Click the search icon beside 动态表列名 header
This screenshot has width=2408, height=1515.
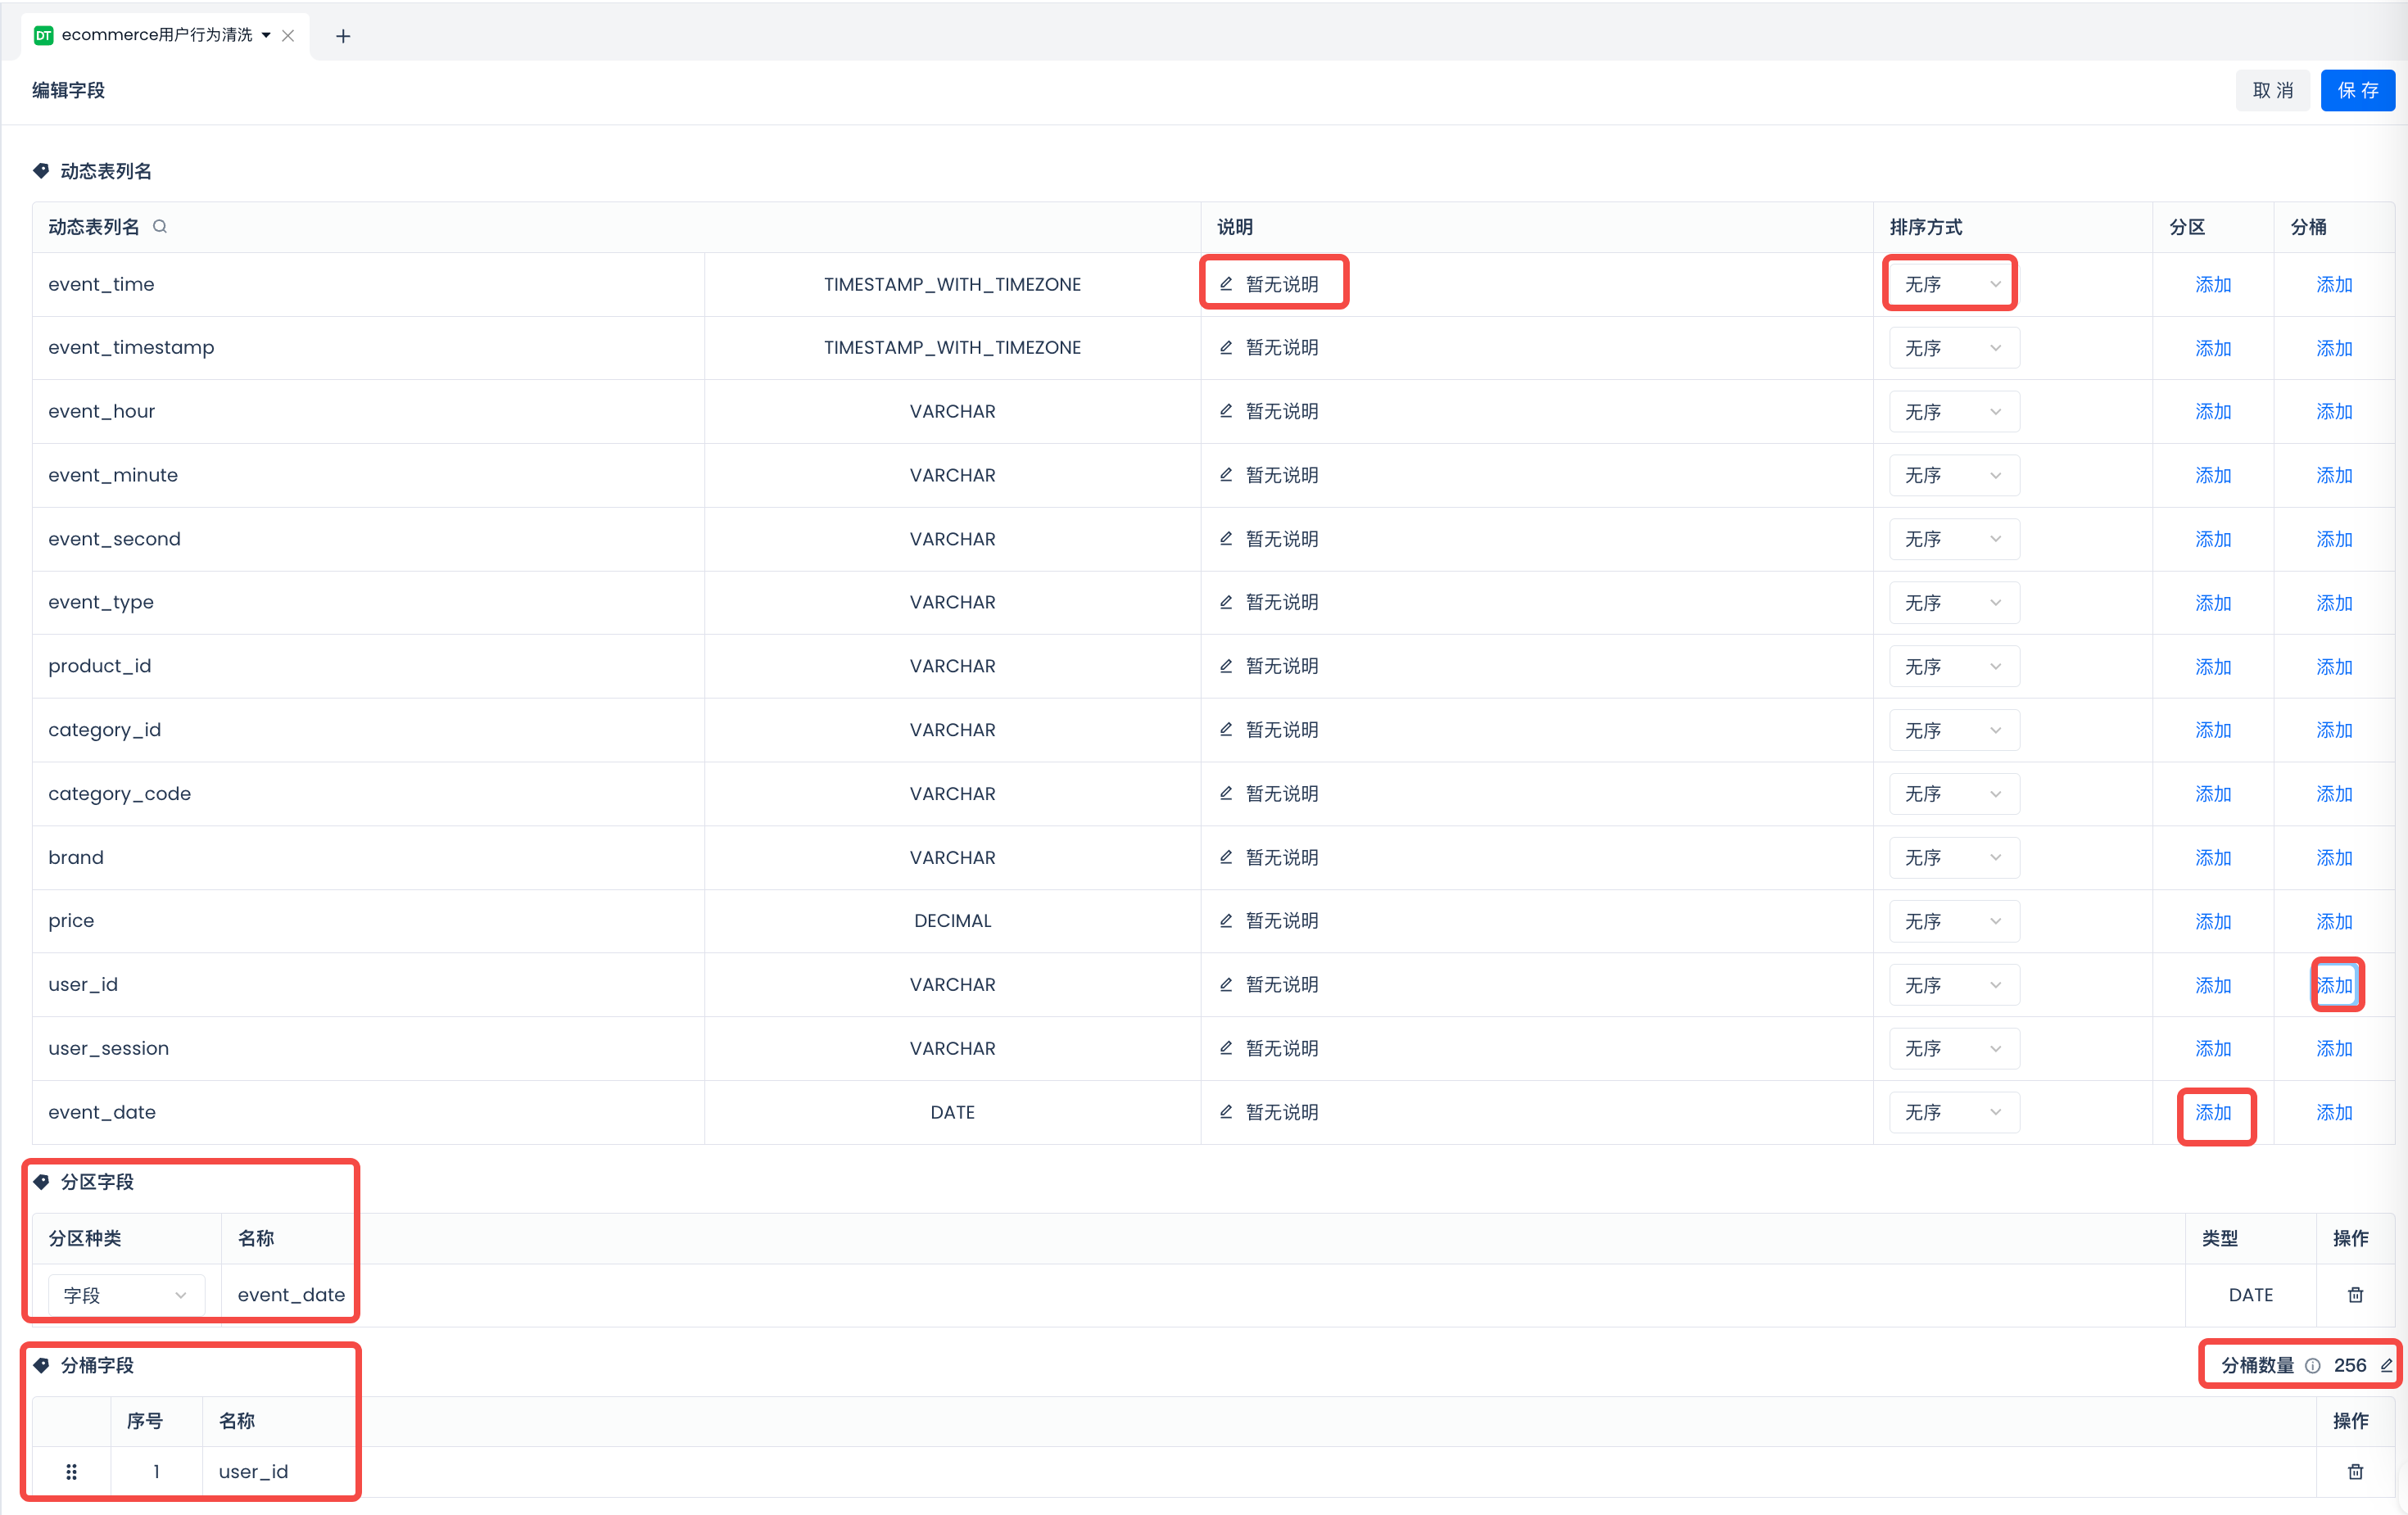click(x=160, y=227)
